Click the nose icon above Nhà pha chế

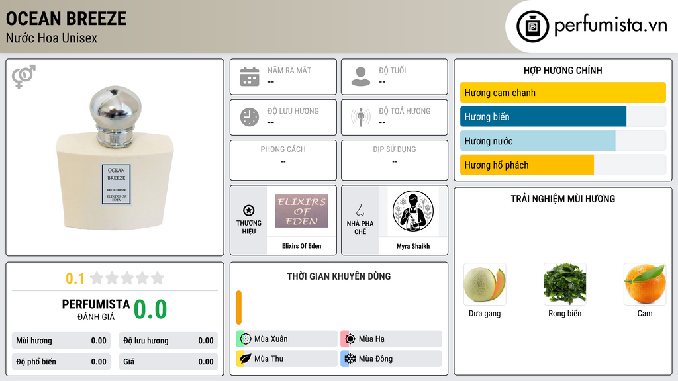point(360,210)
